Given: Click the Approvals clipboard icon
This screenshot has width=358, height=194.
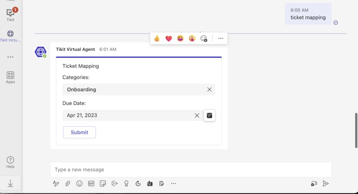Looking at the screenshot, I should pos(162,183).
